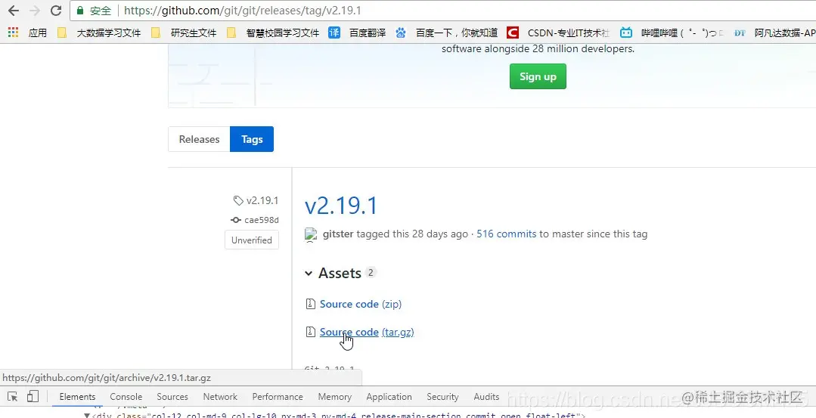Screen dimensions: 816x418
Task: Select the blue Tags tab
Action: tap(252, 139)
